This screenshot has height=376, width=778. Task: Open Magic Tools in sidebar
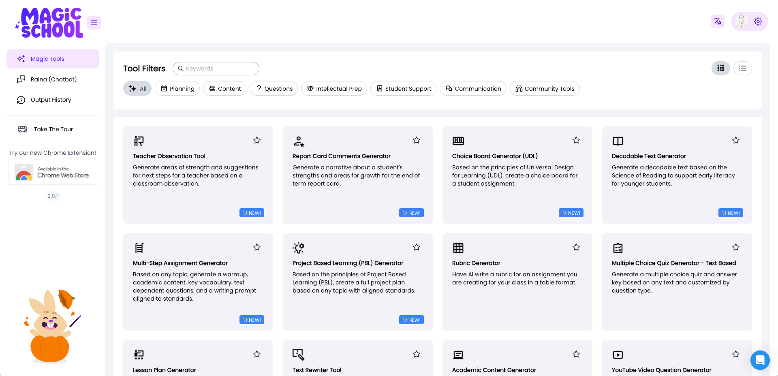click(x=53, y=59)
